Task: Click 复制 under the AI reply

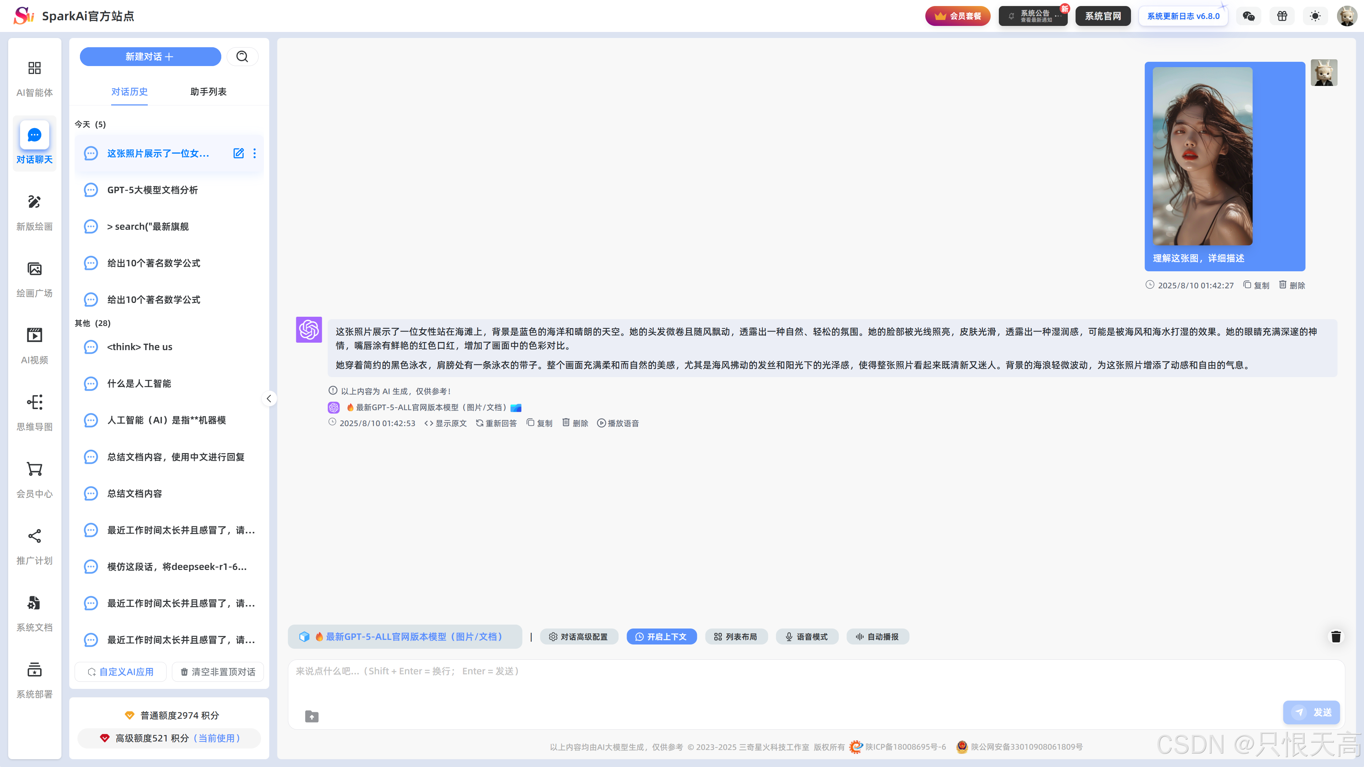Action: coord(539,424)
